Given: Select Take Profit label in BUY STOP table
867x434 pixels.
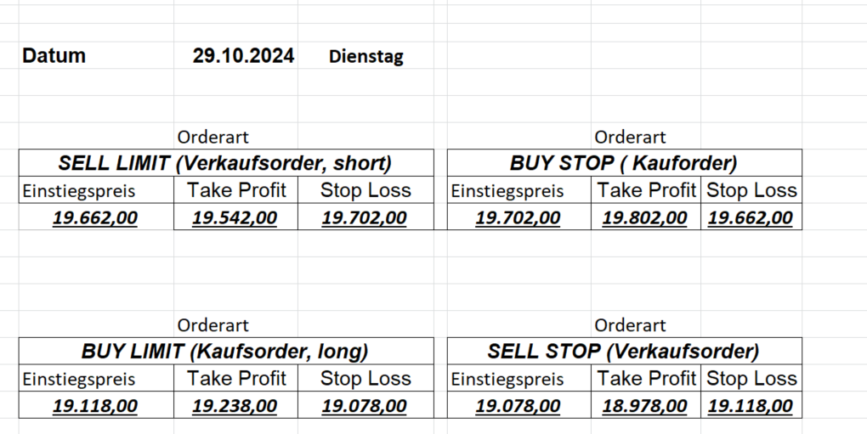Looking at the screenshot, I should pyautogui.click(x=646, y=190).
